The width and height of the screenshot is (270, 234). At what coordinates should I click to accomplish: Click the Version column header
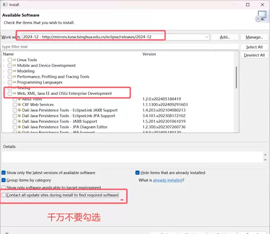(149, 54)
